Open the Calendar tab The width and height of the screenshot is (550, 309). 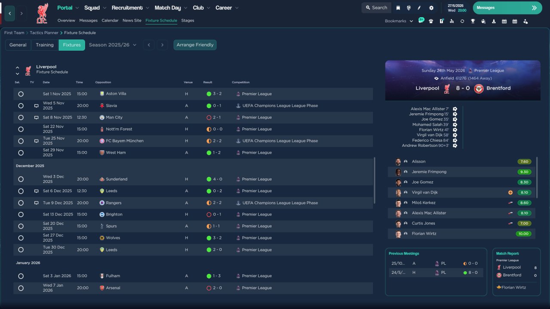coord(110,21)
